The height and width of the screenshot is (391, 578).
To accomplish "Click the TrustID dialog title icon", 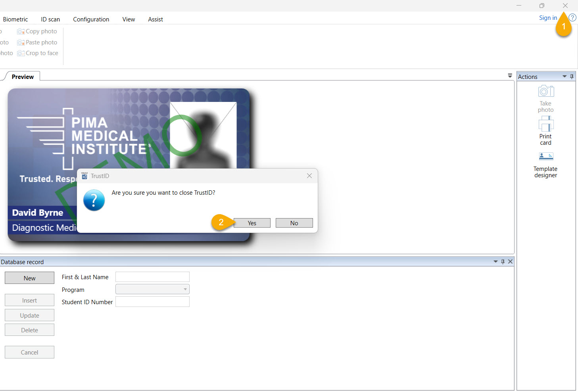I will pyautogui.click(x=84, y=176).
